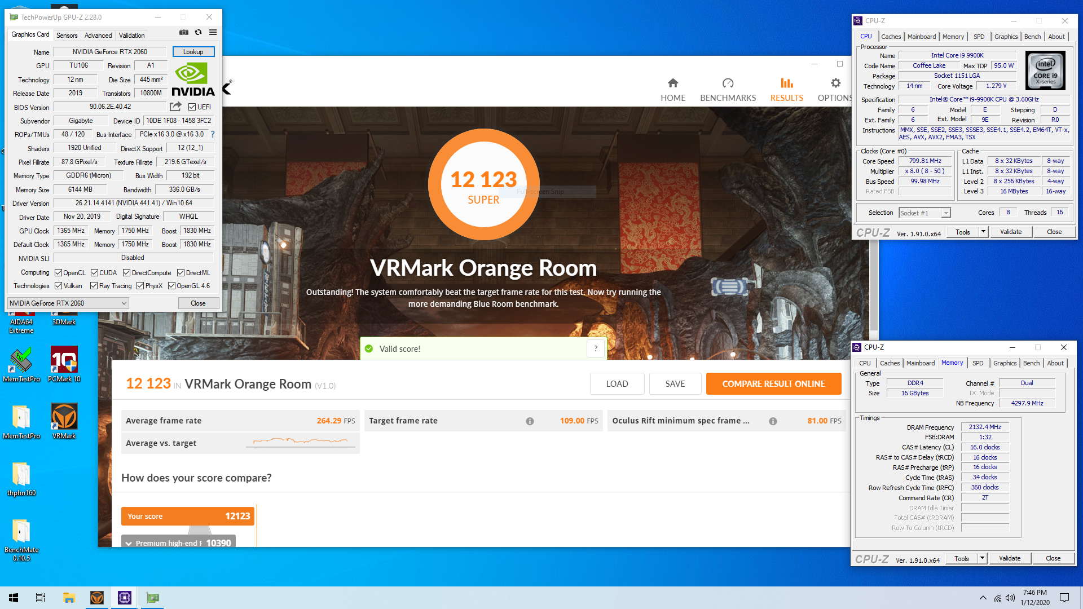Screen dimensions: 1083x609
Task: Click info icon next to Target frame rate
Action: (x=530, y=421)
